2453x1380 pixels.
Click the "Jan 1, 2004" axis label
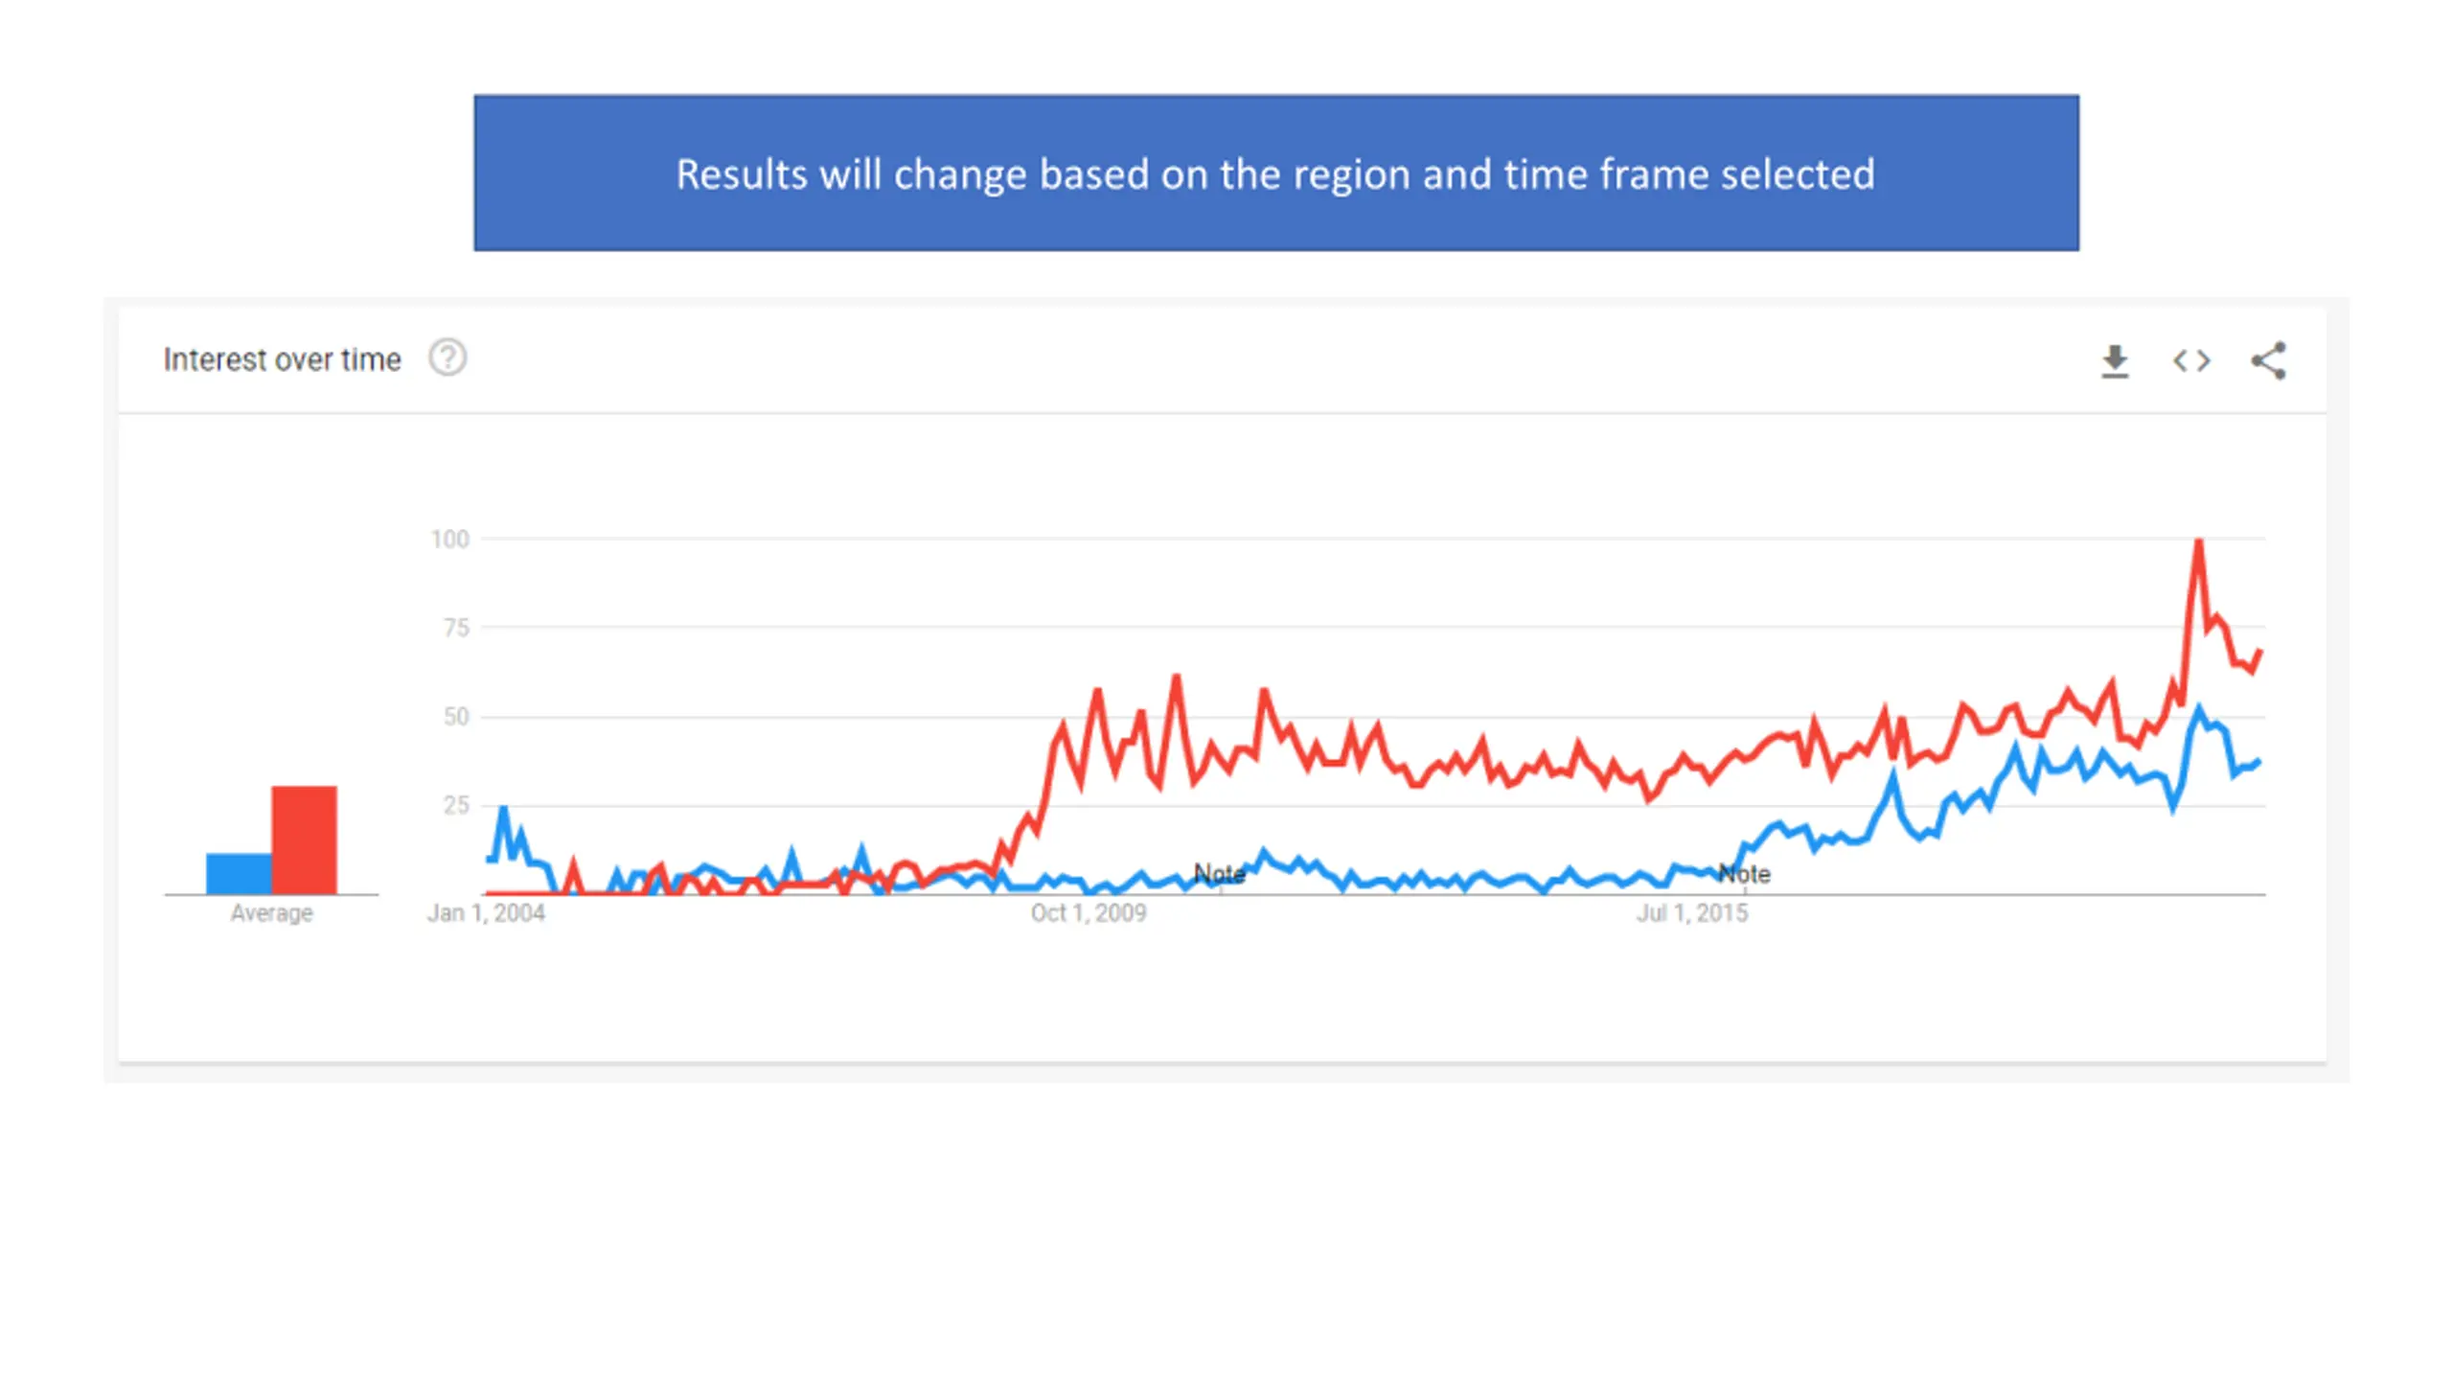pos(486,913)
